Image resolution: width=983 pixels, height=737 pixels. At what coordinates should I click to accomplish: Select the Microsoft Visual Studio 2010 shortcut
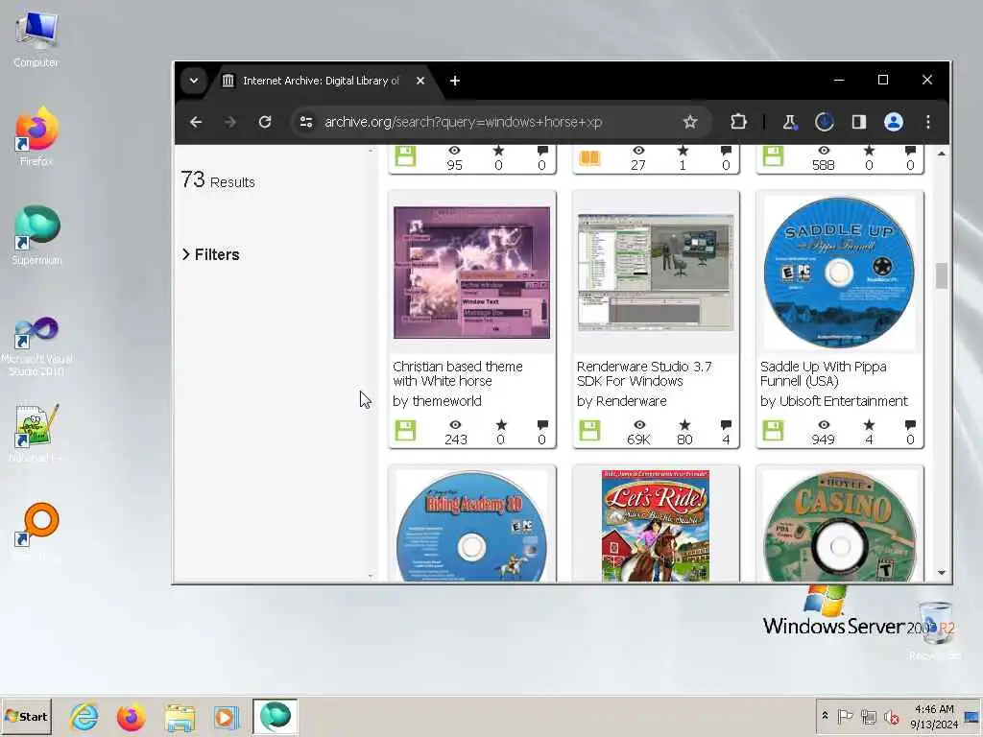pyautogui.click(x=36, y=345)
